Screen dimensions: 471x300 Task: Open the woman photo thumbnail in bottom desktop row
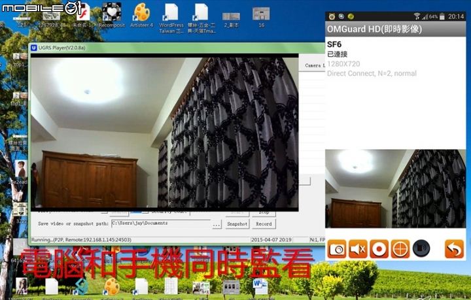(22, 286)
